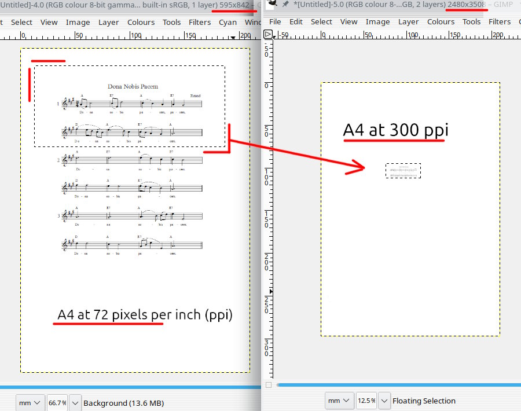Screen dimensions: 521x411
Task: Click the 66.7% zoom field in the left window
Action: (x=57, y=403)
